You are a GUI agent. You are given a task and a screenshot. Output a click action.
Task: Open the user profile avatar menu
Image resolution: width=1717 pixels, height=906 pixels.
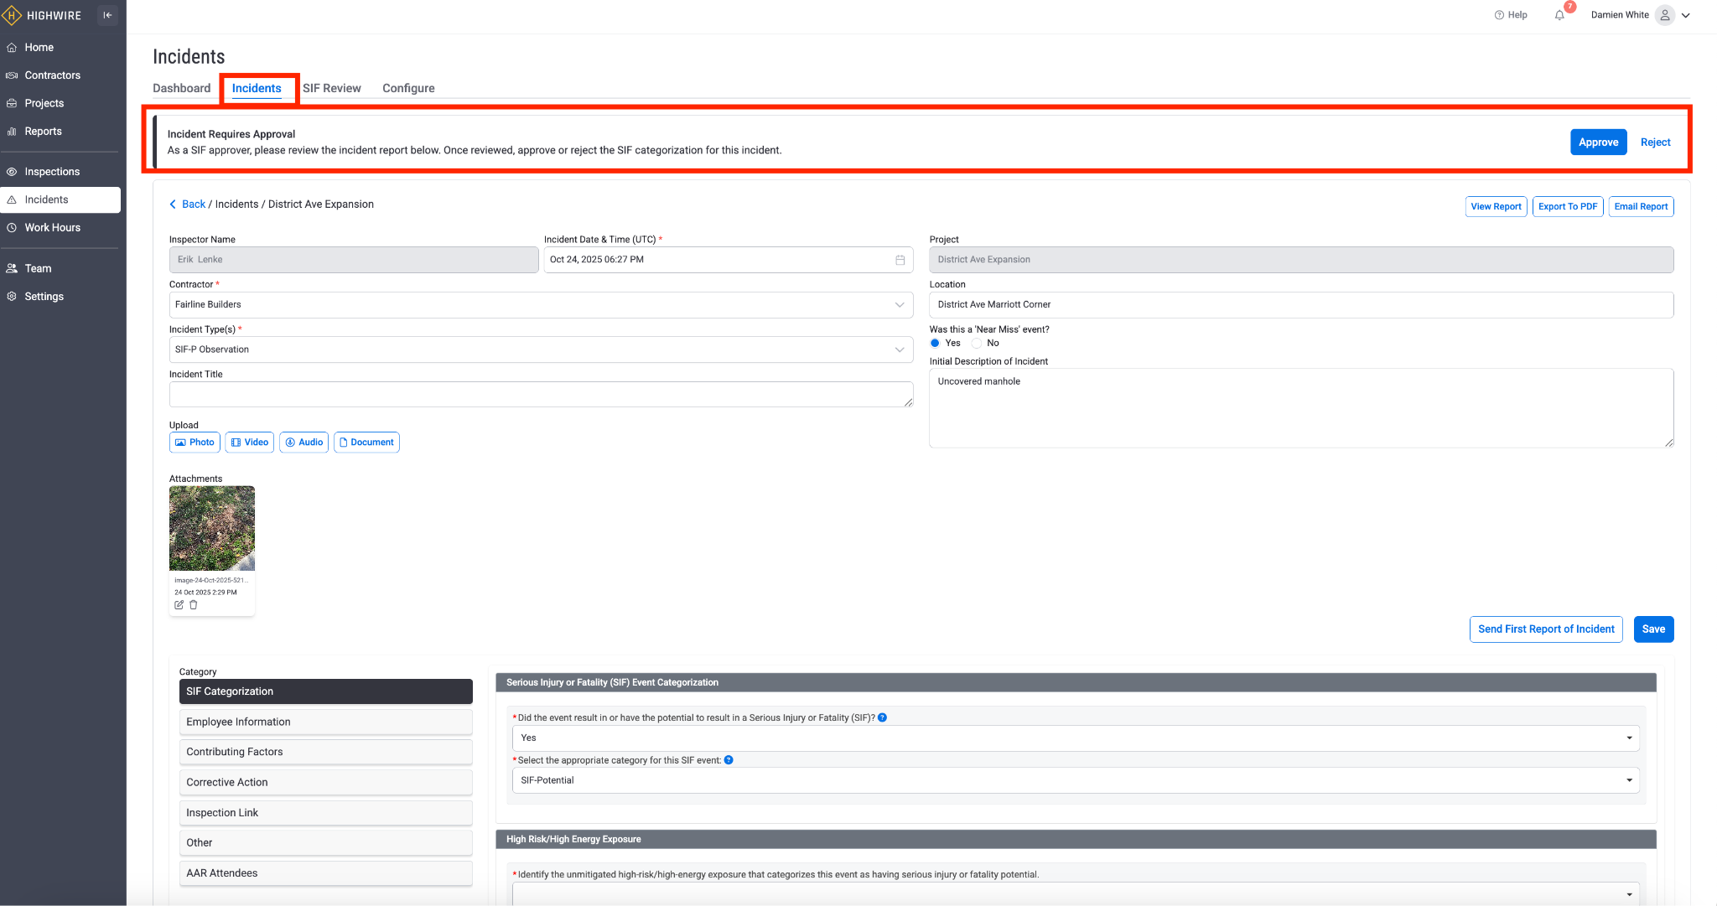(x=1665, y=15)
